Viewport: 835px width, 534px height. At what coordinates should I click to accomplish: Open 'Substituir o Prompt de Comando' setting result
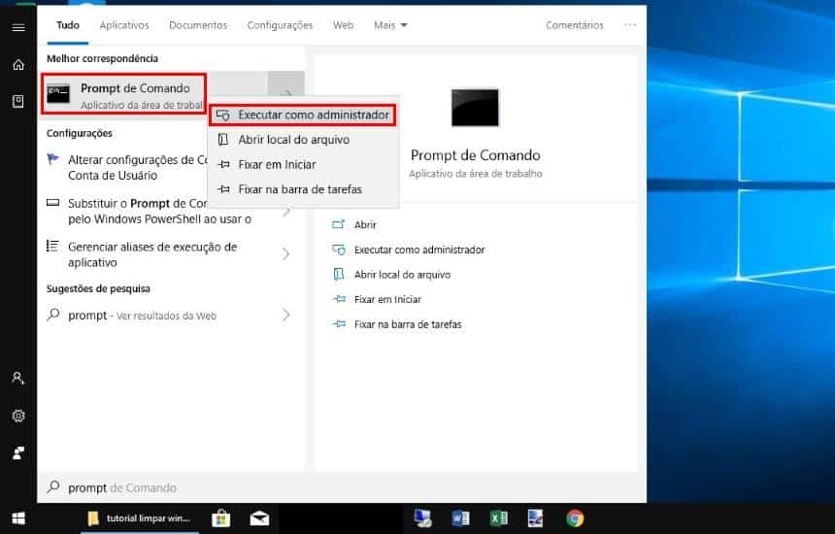(x=154, y=212)
